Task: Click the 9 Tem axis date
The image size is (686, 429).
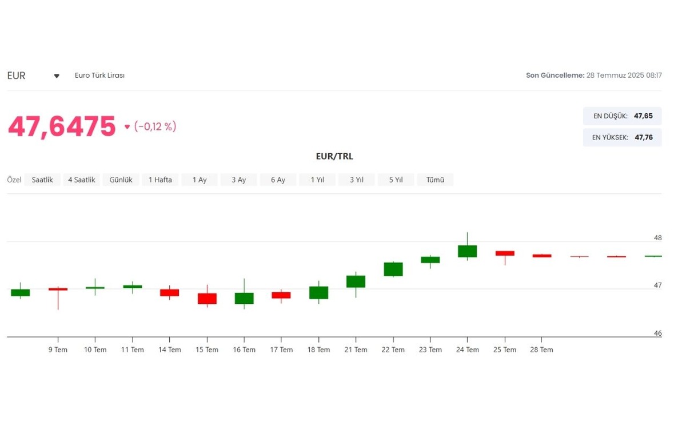Action: pyautogui.click(x=58, y=349)
